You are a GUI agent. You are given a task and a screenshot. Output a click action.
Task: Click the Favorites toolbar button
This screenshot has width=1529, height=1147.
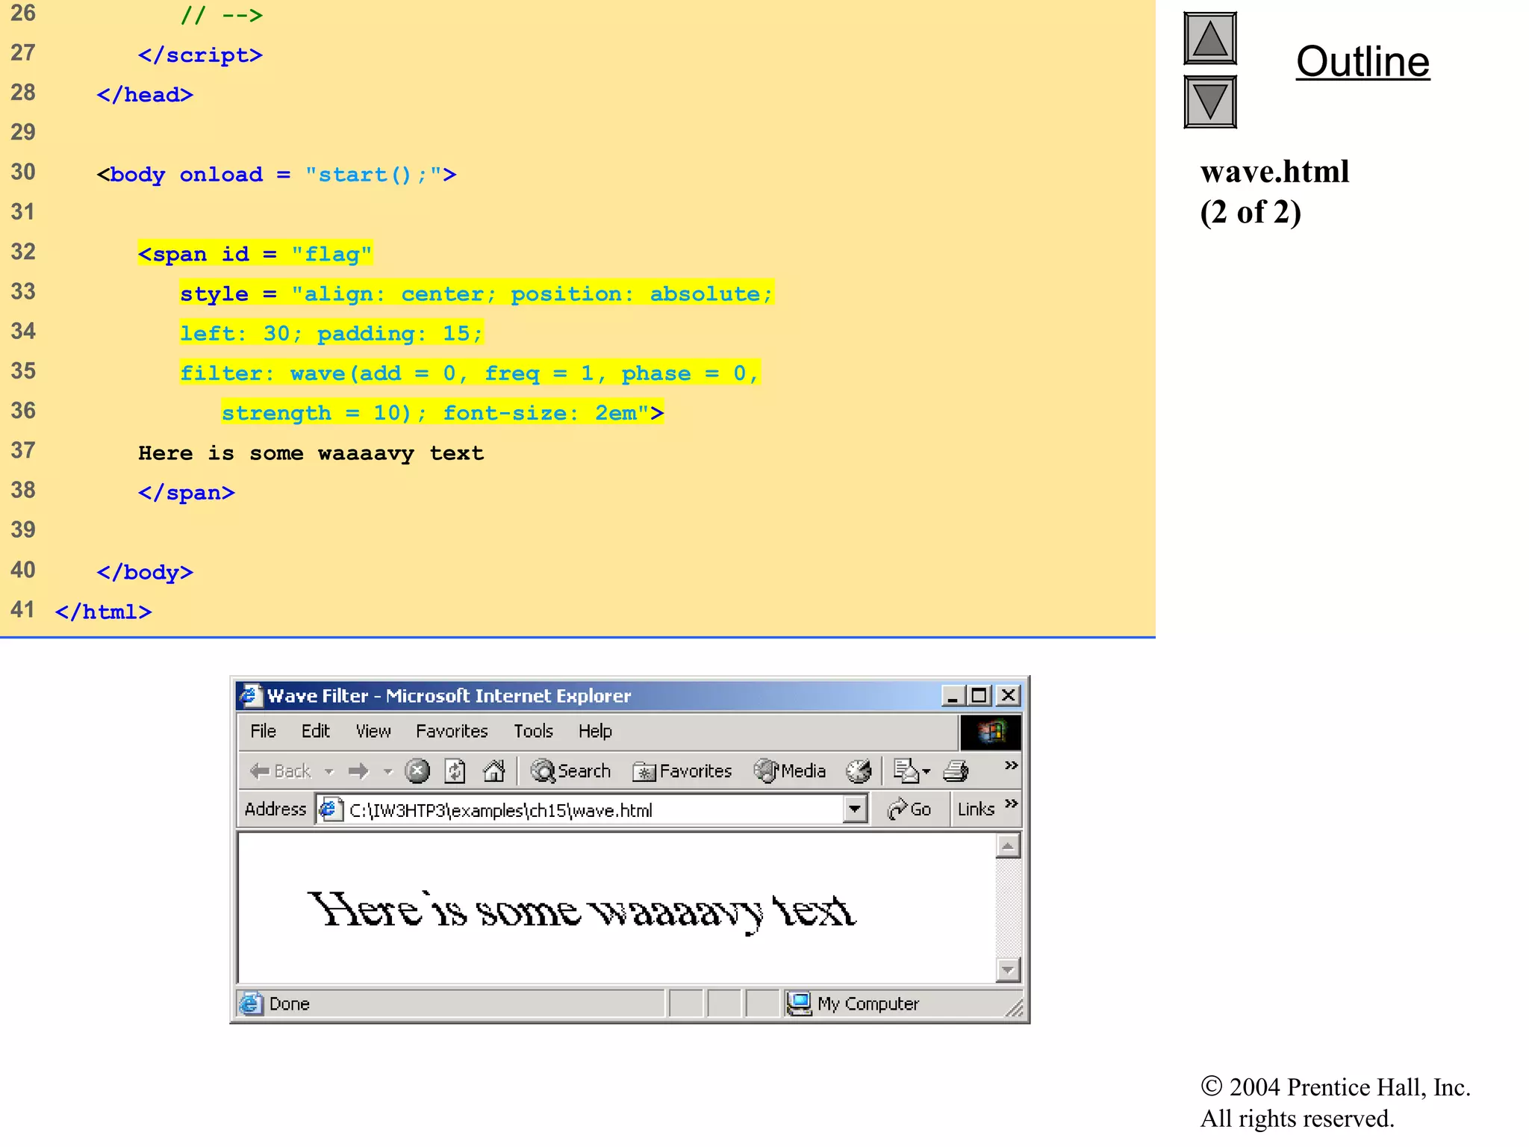[x=682, y=771]
